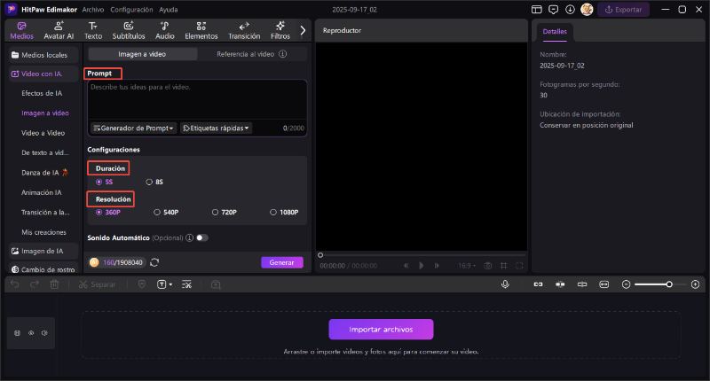Select Medios locales in sidebar

pos(43,55)
